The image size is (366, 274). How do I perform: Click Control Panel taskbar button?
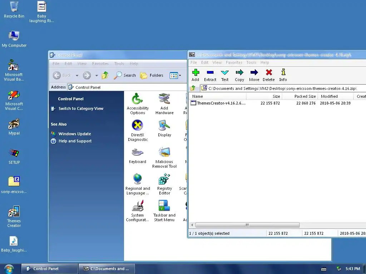(49, 269)
